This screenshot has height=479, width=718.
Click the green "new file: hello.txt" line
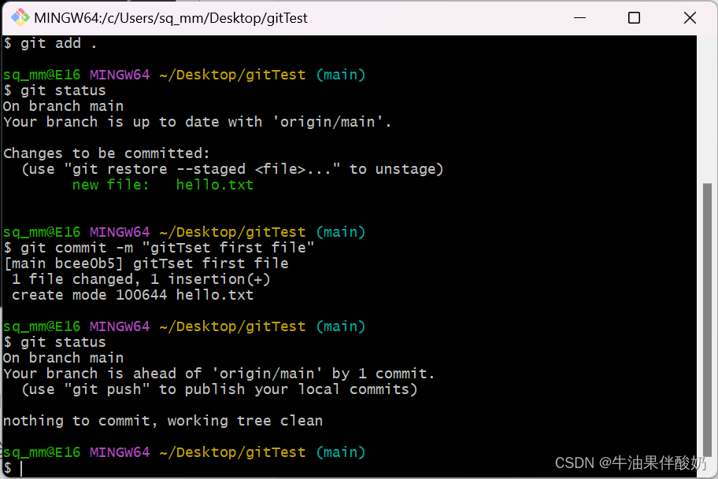tap(162, 185)
